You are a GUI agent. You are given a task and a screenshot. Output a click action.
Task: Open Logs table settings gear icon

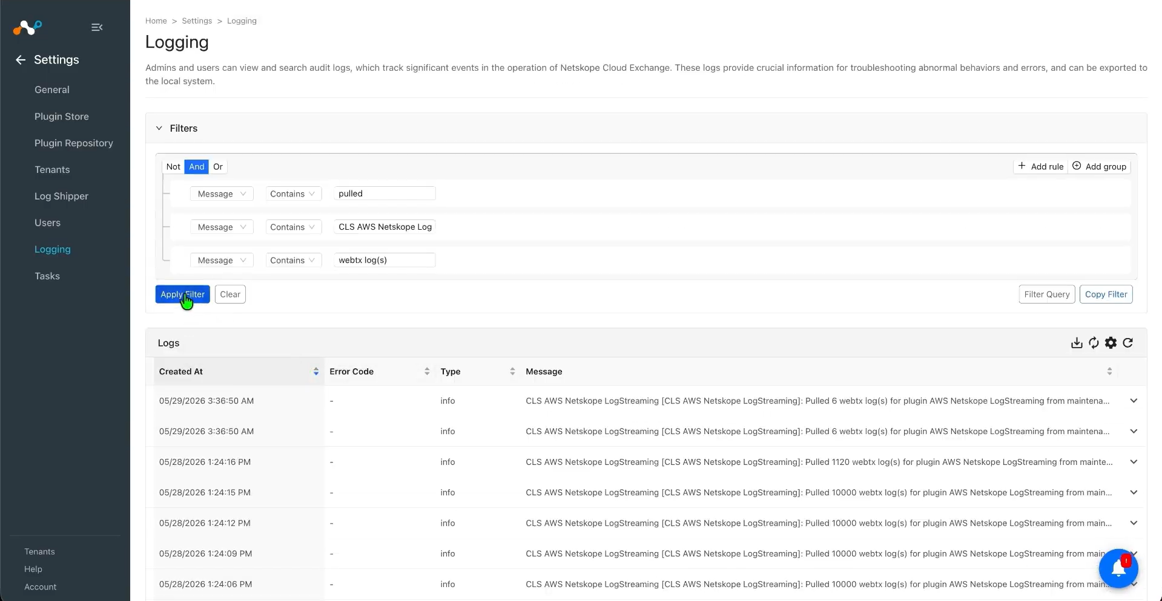click(x=1111, y=343)
